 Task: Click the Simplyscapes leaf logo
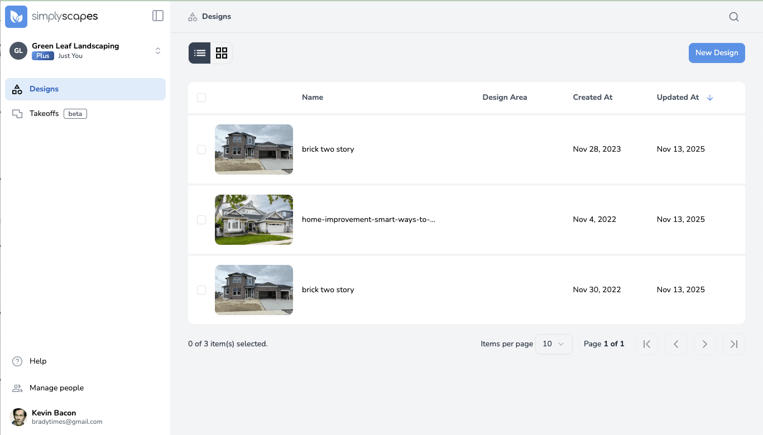coord(16,16)
